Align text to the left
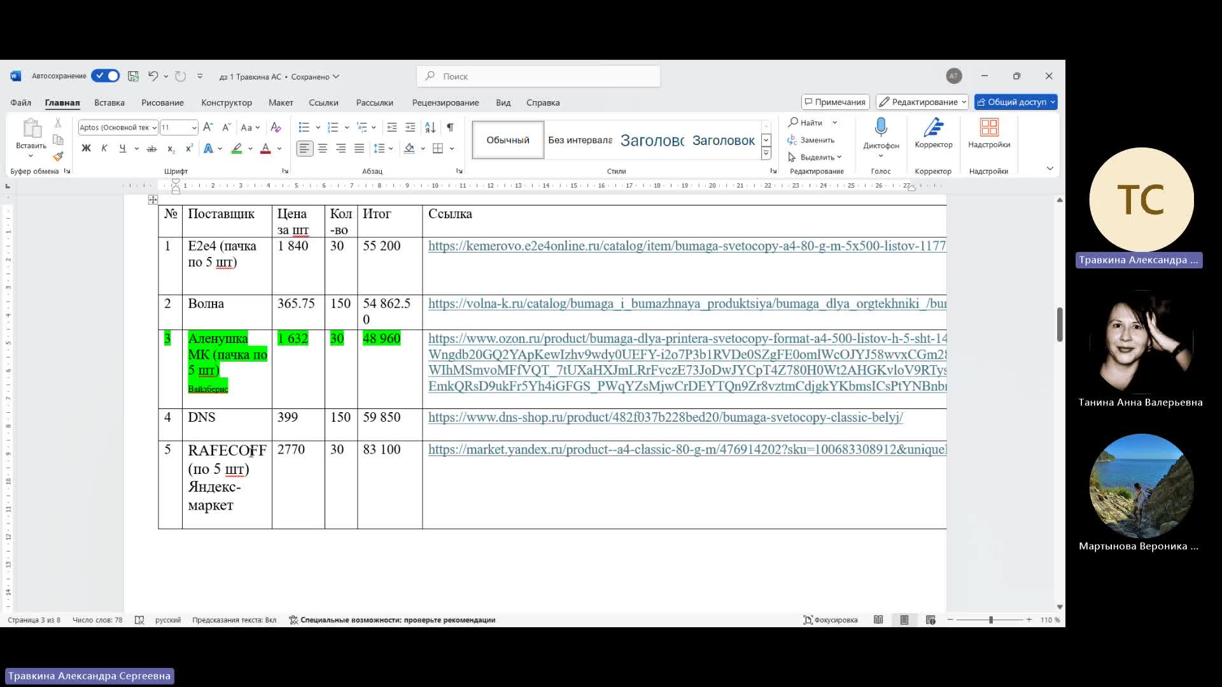 305,148
